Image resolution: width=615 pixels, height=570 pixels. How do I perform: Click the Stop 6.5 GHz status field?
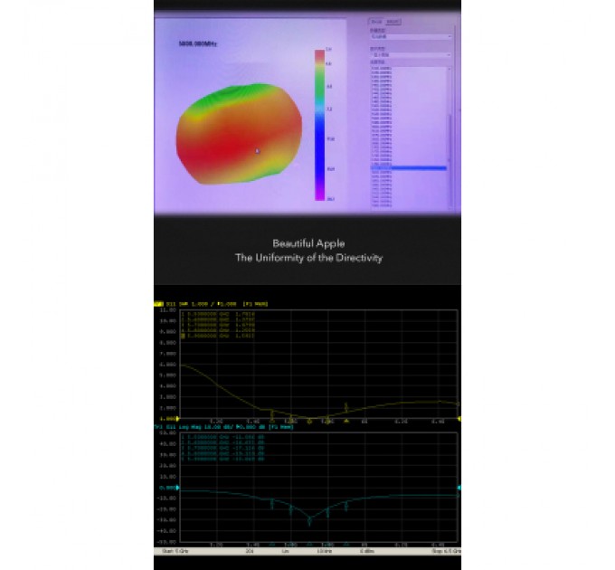tap(445, 550)
